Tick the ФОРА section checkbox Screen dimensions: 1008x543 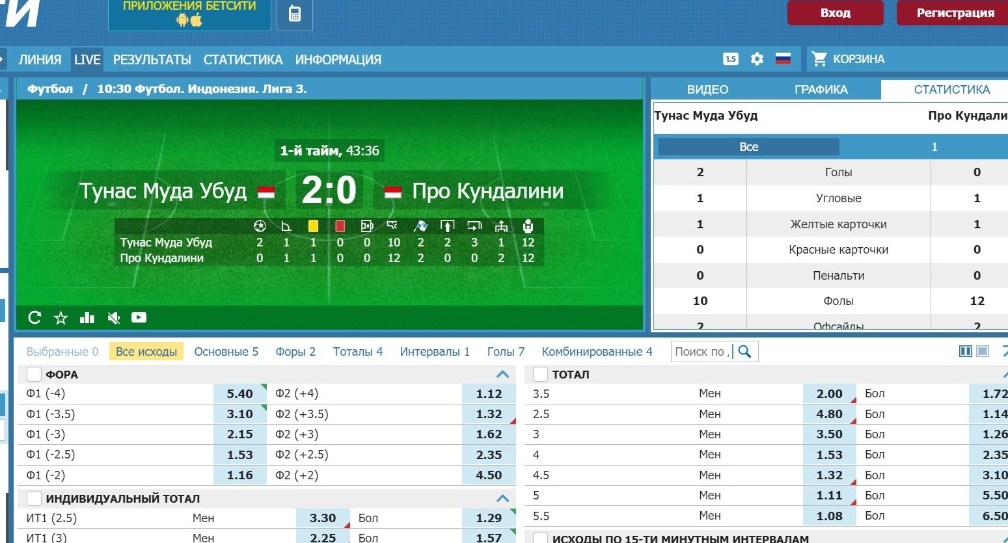point(34,375)
